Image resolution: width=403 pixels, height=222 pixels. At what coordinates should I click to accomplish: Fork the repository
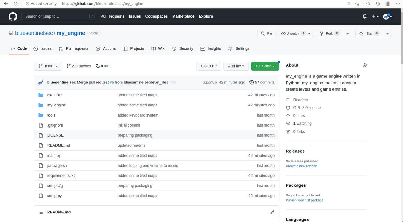(329, 33)
